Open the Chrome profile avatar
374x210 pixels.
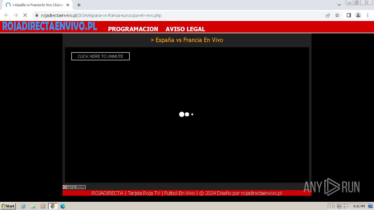tap(358, 15)
